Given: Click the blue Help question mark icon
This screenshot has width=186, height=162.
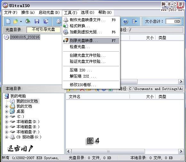Looking at the screenshot, I should point(125,21).
